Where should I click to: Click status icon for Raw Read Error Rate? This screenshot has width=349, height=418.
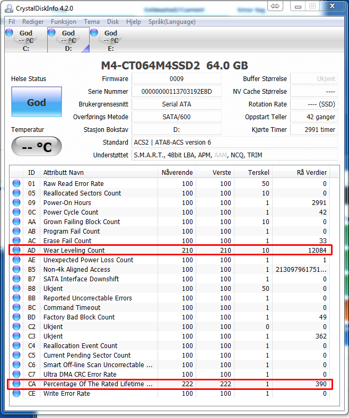pyautogui.click(x=16, y=183)
